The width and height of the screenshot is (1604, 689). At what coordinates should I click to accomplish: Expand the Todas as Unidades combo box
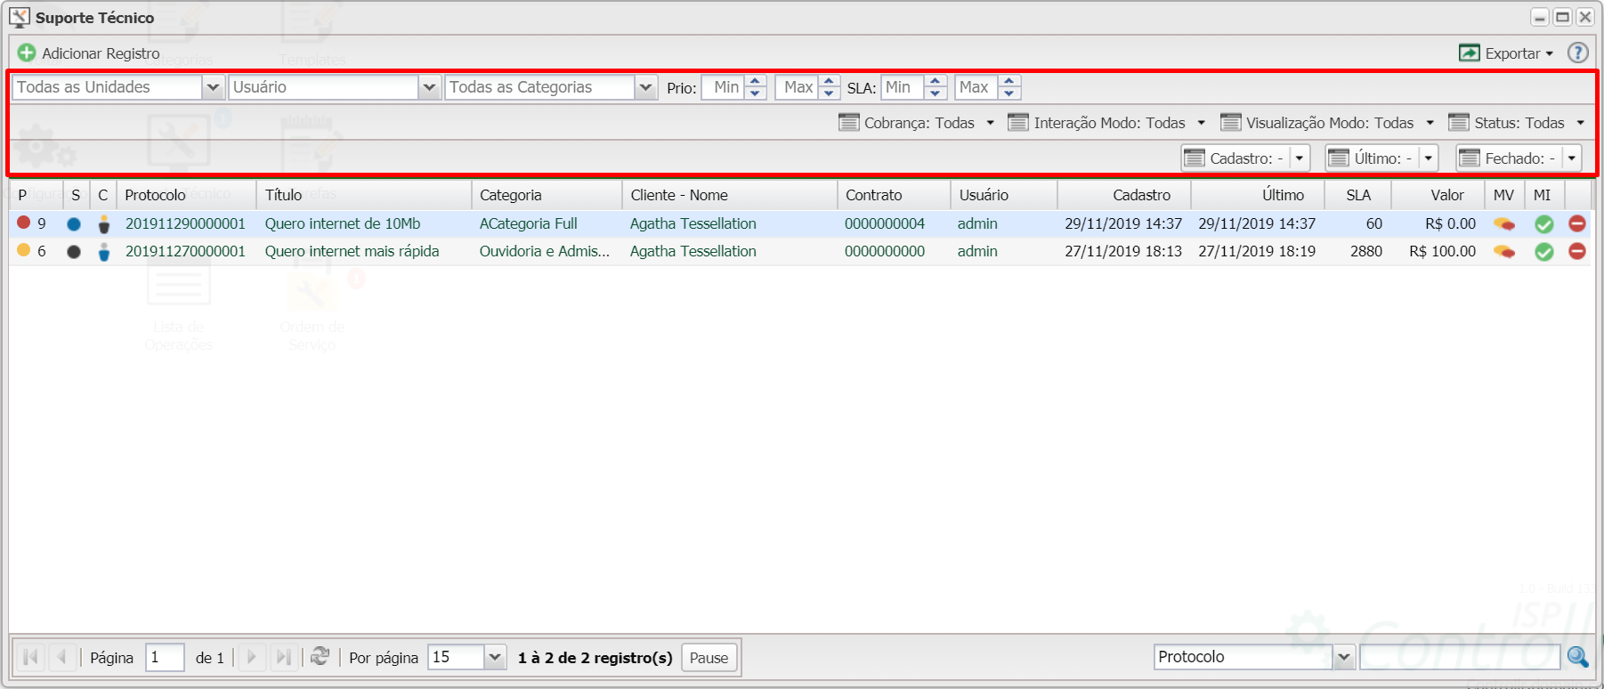click(x=213, y=87)
